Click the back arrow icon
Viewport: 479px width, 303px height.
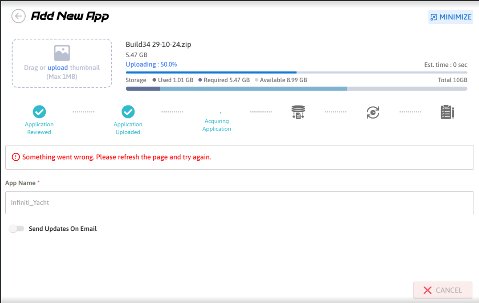point(18,16)
